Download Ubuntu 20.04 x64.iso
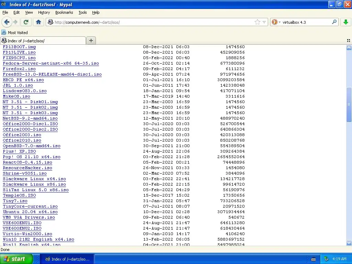352x264 pixels. point(30,212)
